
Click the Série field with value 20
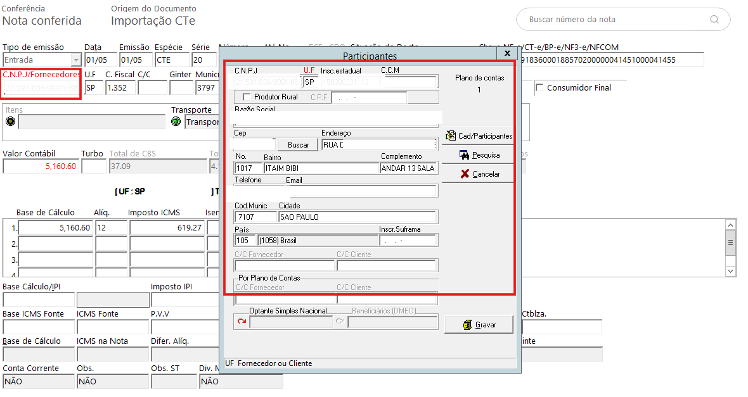point(203,60)
